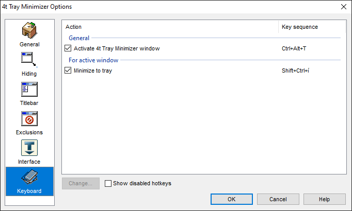The width and height of the screenshot is (352, 211).
Task: Select the For active window group header
Action: [93, 60]
